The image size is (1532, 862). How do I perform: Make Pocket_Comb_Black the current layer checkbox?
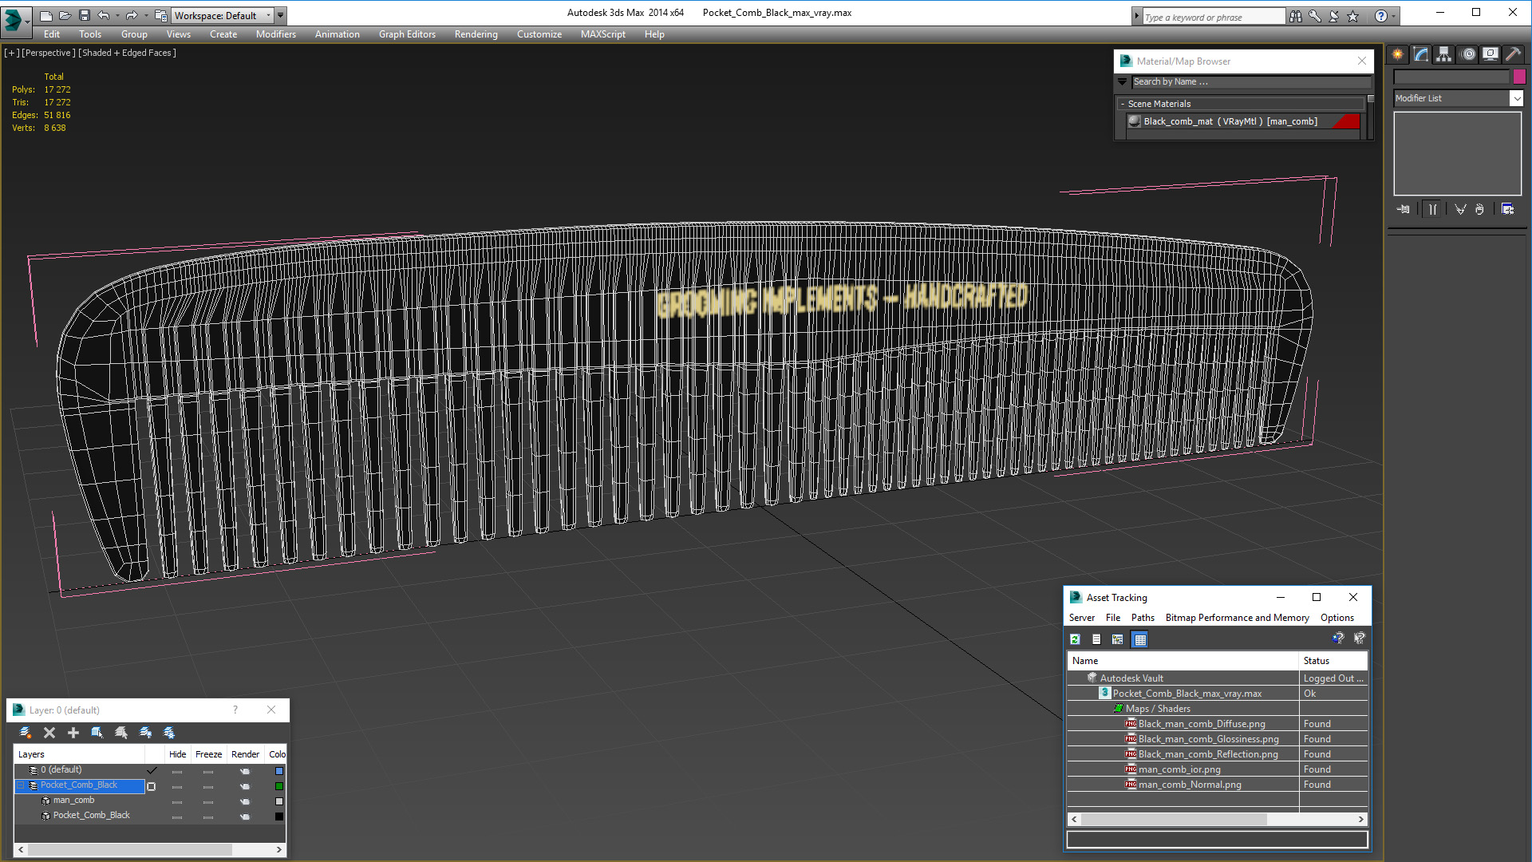pyautogui.click(x=152, y=786)
